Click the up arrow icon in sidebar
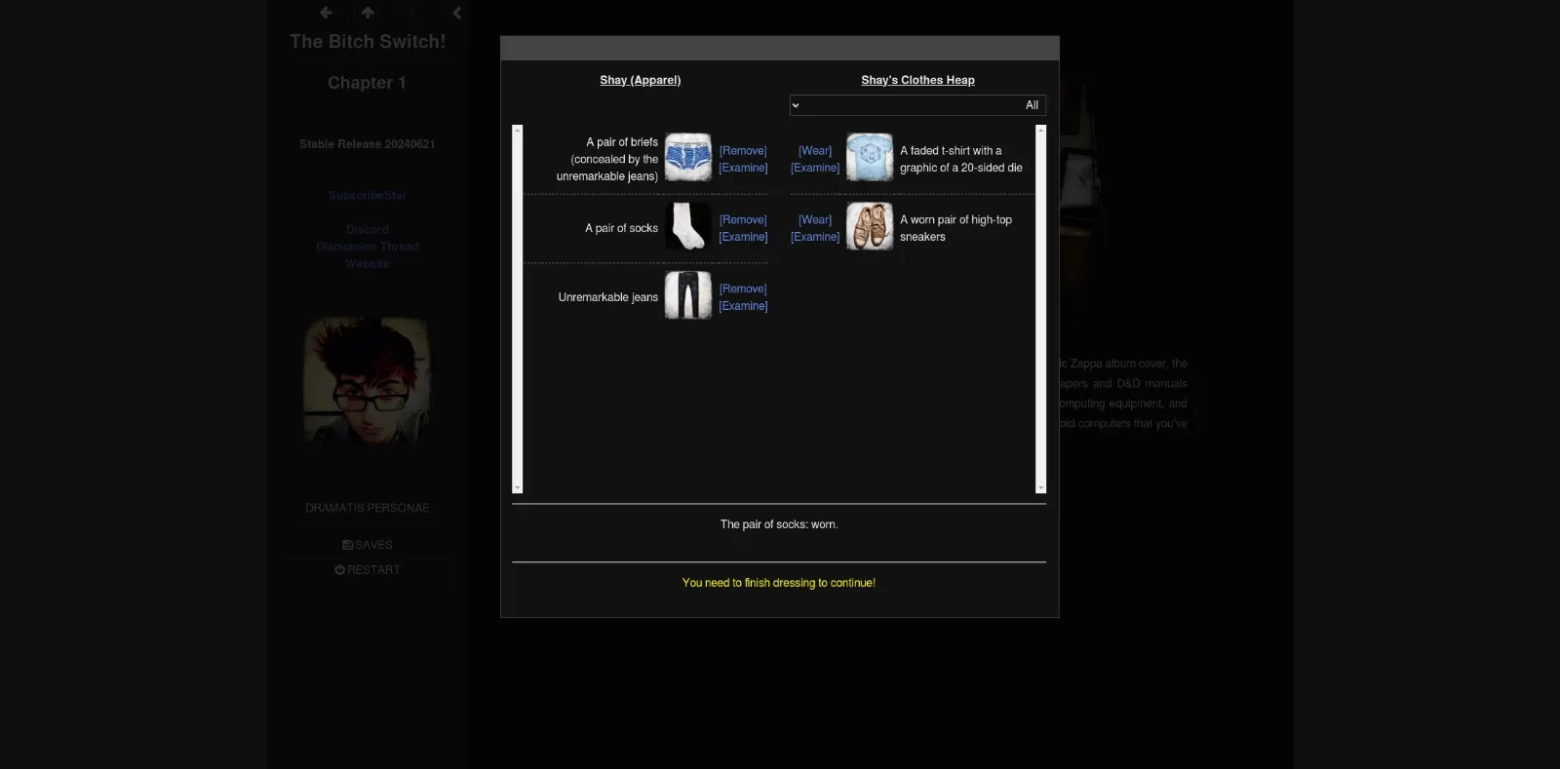 (368, 13)
